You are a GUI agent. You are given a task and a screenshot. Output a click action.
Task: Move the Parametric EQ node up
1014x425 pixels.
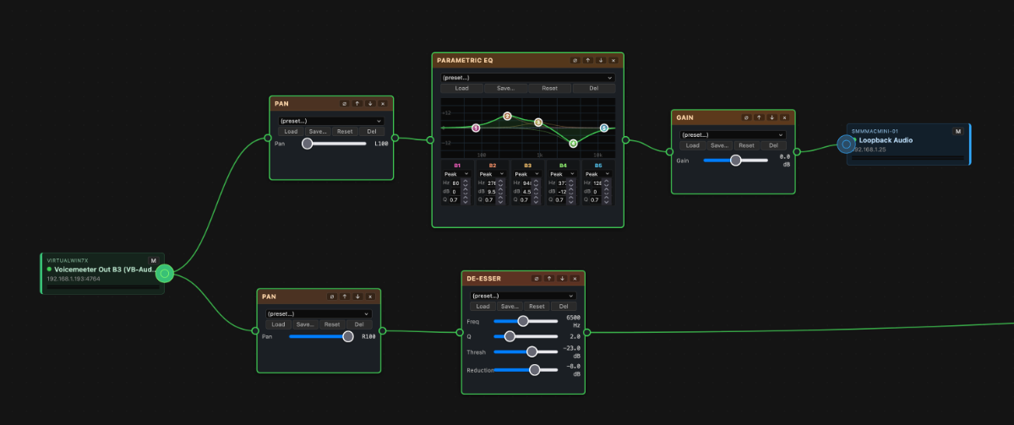(588, 60)
